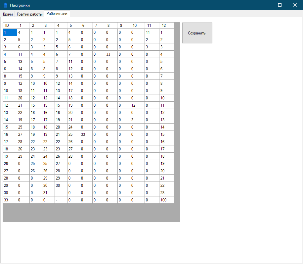Select cell 3 in column 11, row ID 3

coord(152,47)
